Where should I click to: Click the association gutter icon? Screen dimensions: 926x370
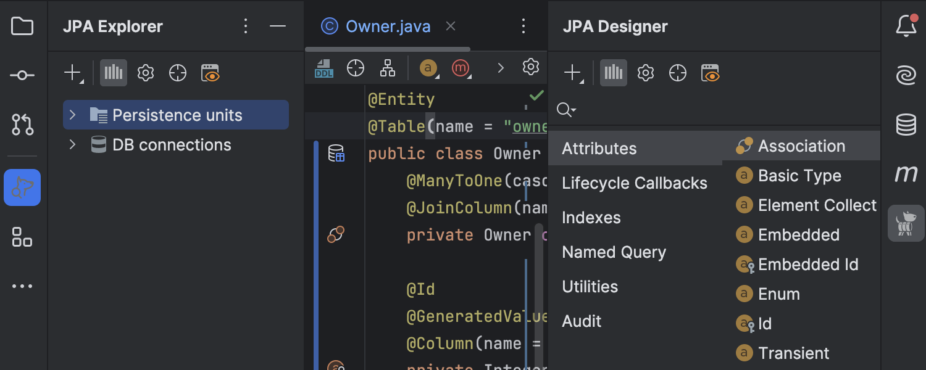(336, 235)
